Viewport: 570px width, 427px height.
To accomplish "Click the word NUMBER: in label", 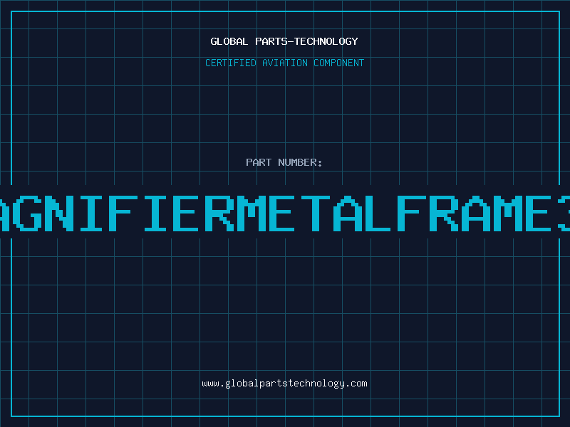I will [x=300, y=162].
